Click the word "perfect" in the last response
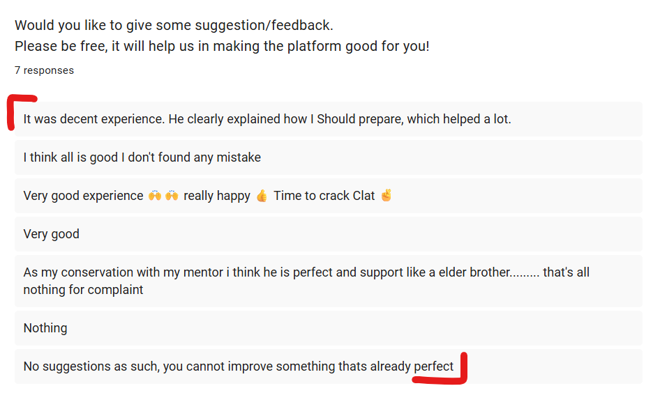 [433, 366]
